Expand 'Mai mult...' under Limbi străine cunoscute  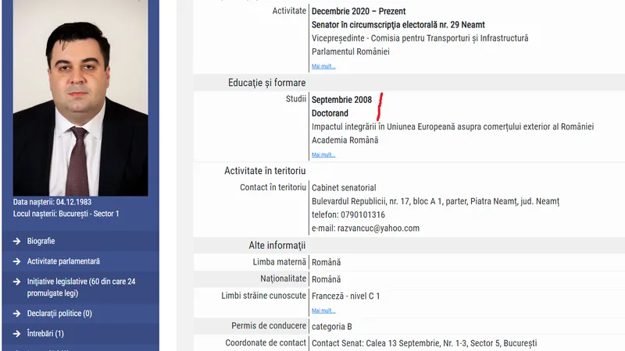323,310
